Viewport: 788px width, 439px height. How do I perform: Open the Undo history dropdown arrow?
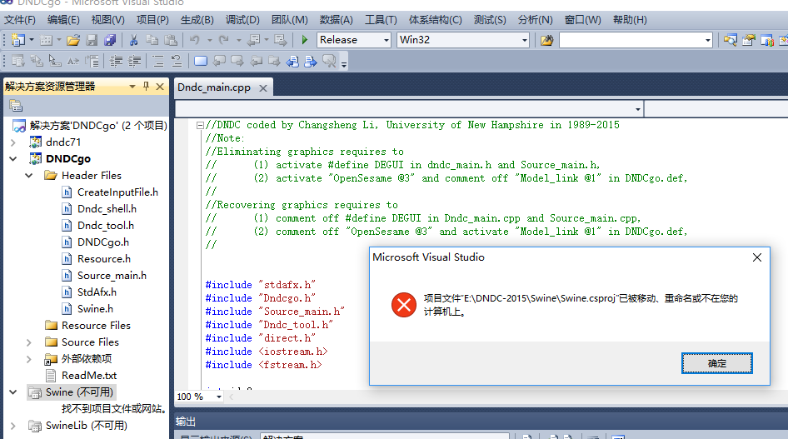point(210,40)
